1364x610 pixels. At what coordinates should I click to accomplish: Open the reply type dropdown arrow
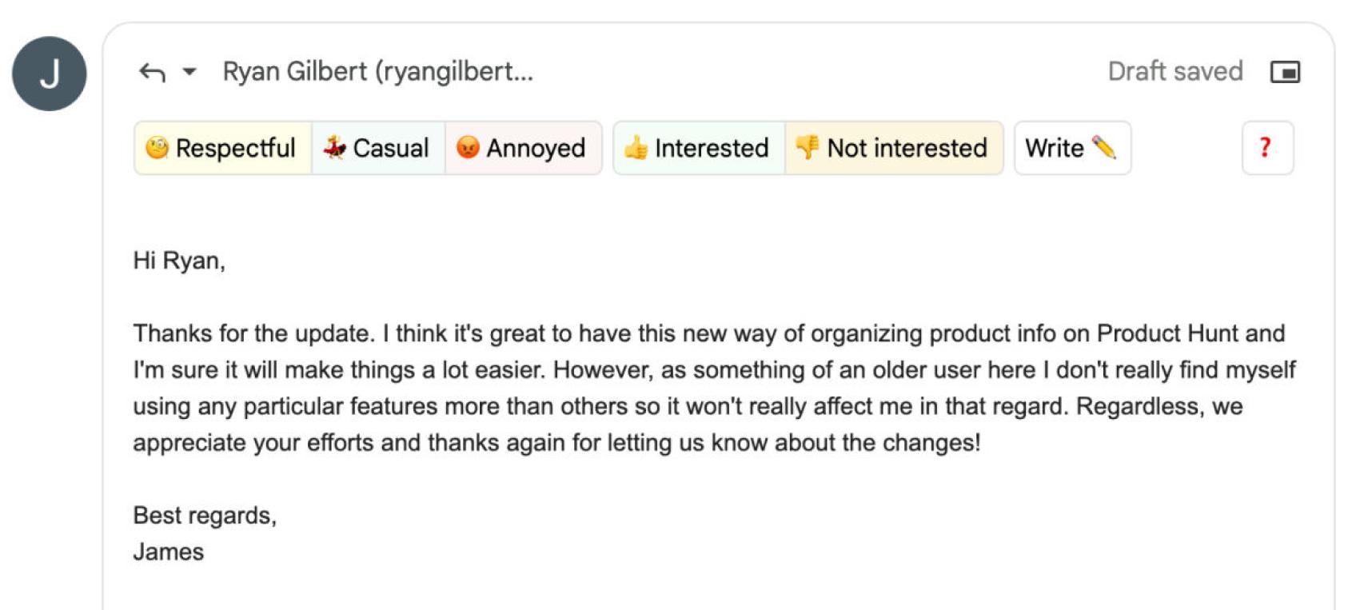click(x=189, y=72)
